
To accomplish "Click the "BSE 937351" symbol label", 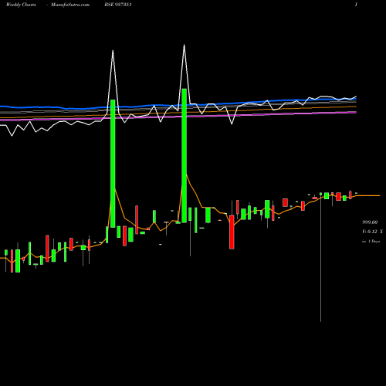I will (x=118, y=5).
